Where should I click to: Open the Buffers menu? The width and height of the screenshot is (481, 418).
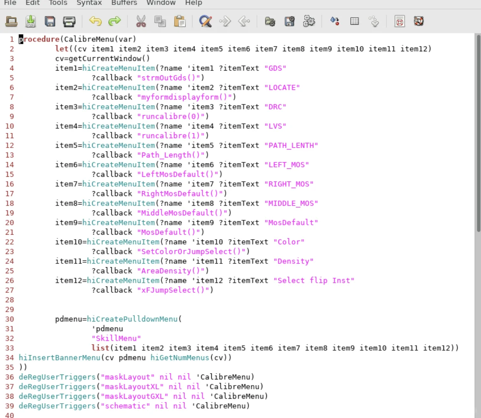pos(124,3)
